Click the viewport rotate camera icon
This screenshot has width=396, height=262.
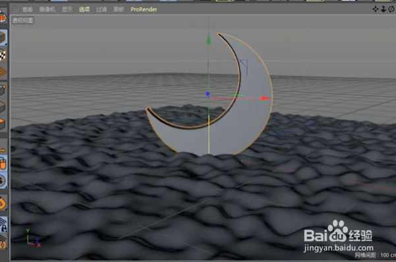tap(391, 9)
